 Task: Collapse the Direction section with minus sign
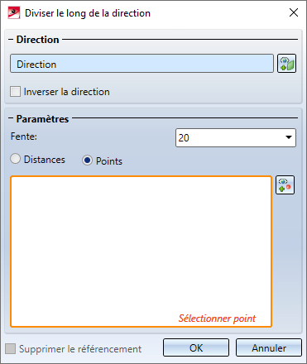coord(11,40)
